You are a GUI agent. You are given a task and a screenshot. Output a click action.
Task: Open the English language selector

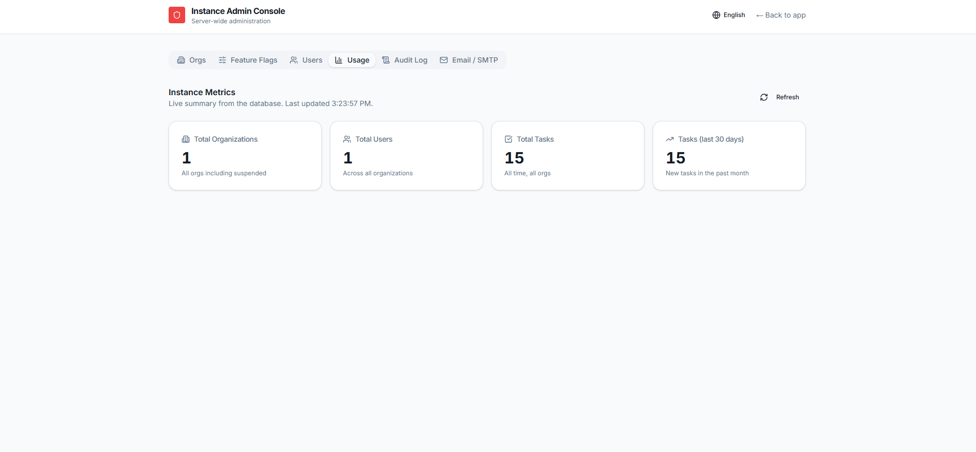point(729,15)
